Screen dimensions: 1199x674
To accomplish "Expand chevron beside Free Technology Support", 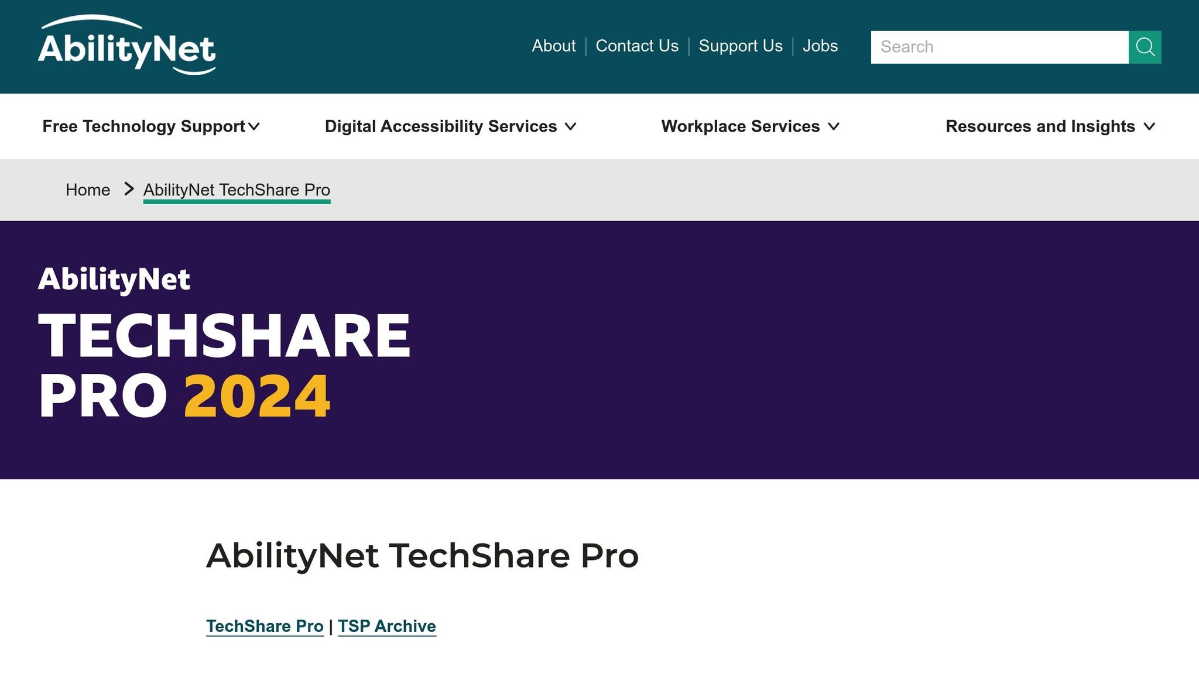I will (x=253, y=126).
